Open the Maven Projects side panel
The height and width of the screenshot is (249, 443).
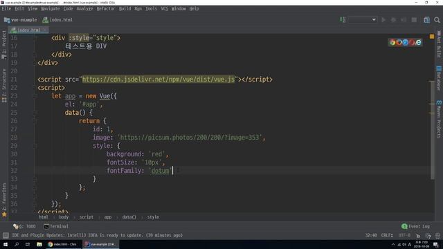[439, 119]
